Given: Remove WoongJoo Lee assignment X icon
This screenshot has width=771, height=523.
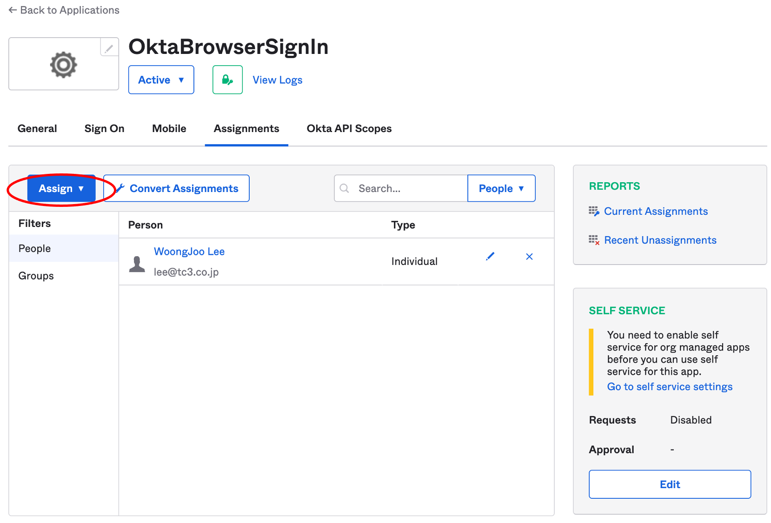Looking at the screenshot, I should 529,256.
